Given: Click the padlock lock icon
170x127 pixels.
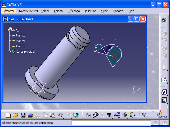Looking at the screenshot, I should click(x=124, y=115).
